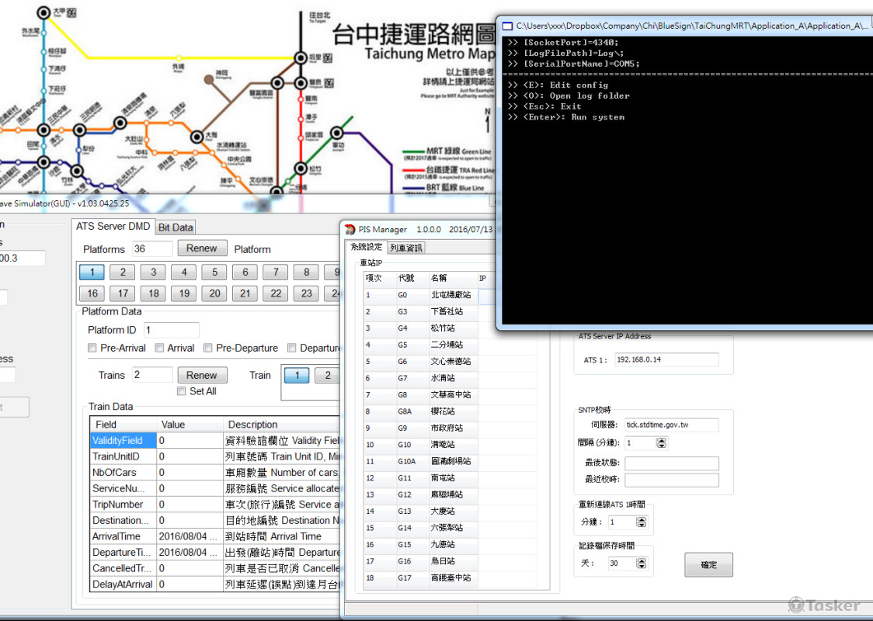
Task: Decrease the log retention 天 value stepper
Action: pos(642,566)
